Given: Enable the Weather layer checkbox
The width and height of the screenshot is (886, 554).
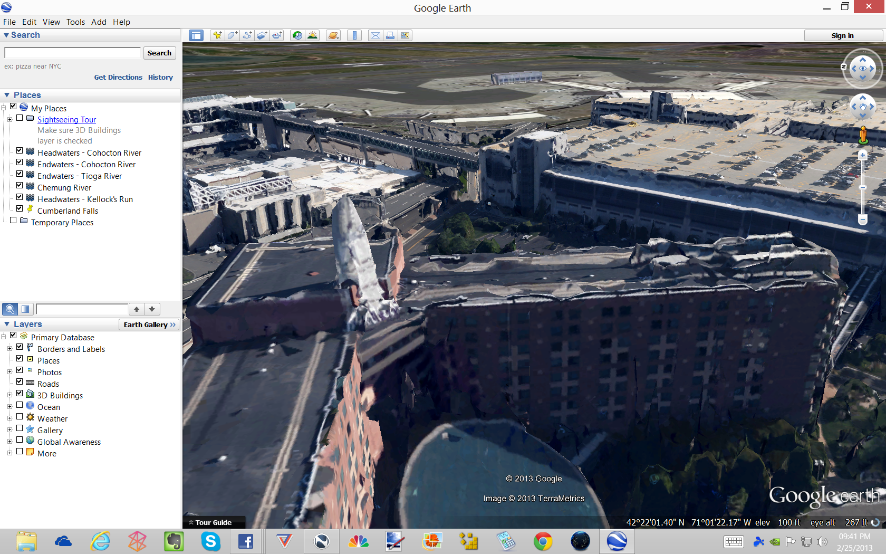Looking at the screenshot, I should tap(20, 417).
